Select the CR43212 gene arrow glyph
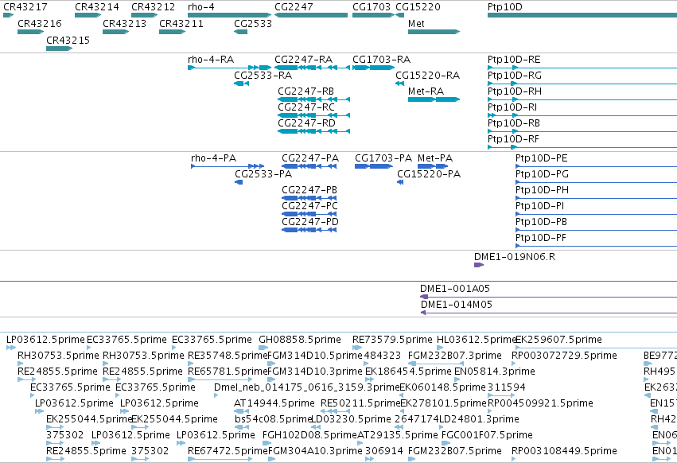The image size is (677, 463). point(144,15)
